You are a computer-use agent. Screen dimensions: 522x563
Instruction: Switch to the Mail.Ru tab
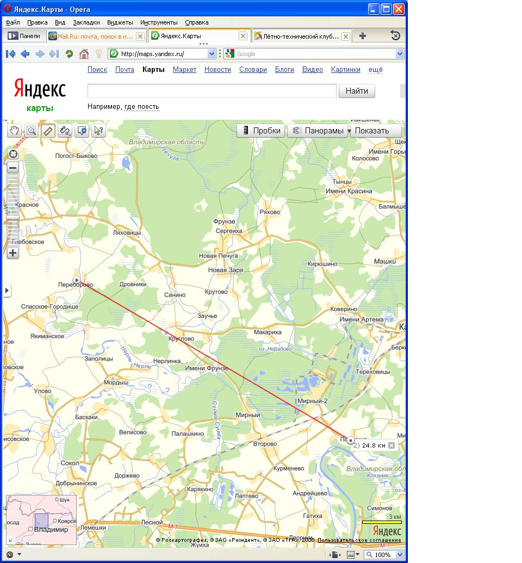pyautogui.click(x=91, y=36)
